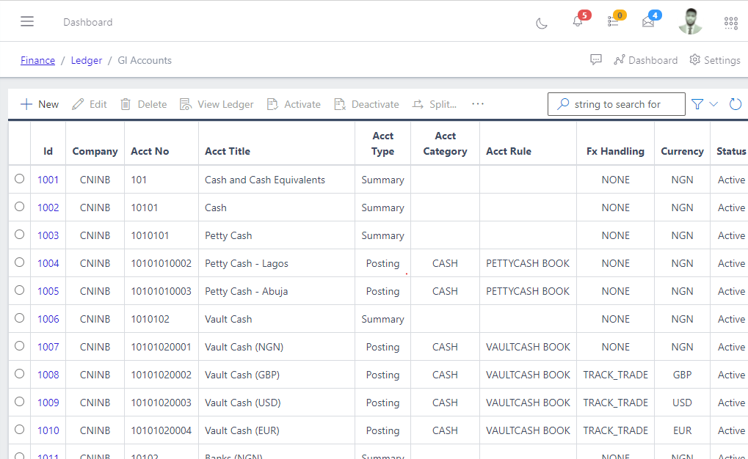
Task: Open the messages inbox icon
Action: click(648, 22)
